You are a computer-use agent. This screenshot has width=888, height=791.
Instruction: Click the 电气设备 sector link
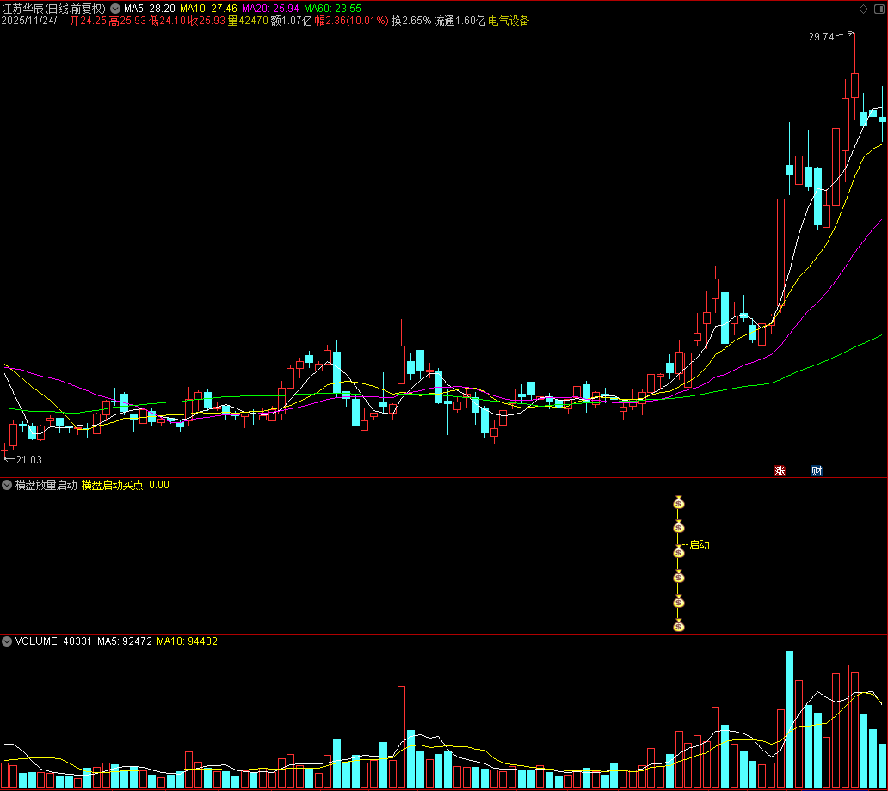point(509,21)
